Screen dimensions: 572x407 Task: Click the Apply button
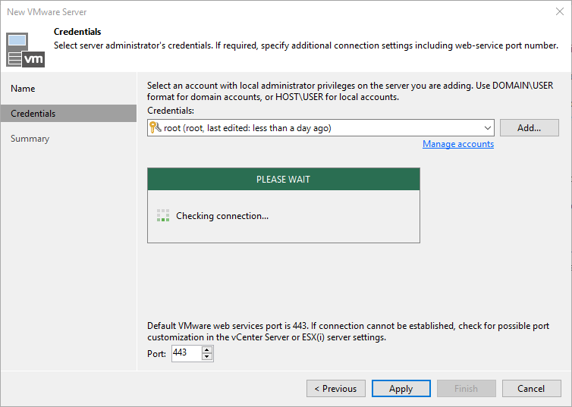[x=401, y=388]
